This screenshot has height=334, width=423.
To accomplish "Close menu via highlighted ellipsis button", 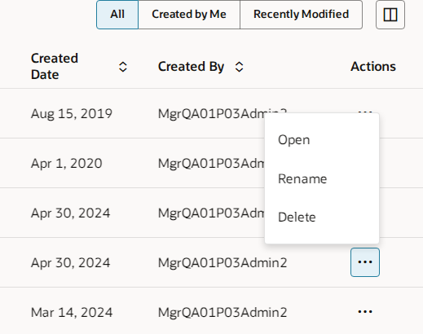I will coord(365,262).
